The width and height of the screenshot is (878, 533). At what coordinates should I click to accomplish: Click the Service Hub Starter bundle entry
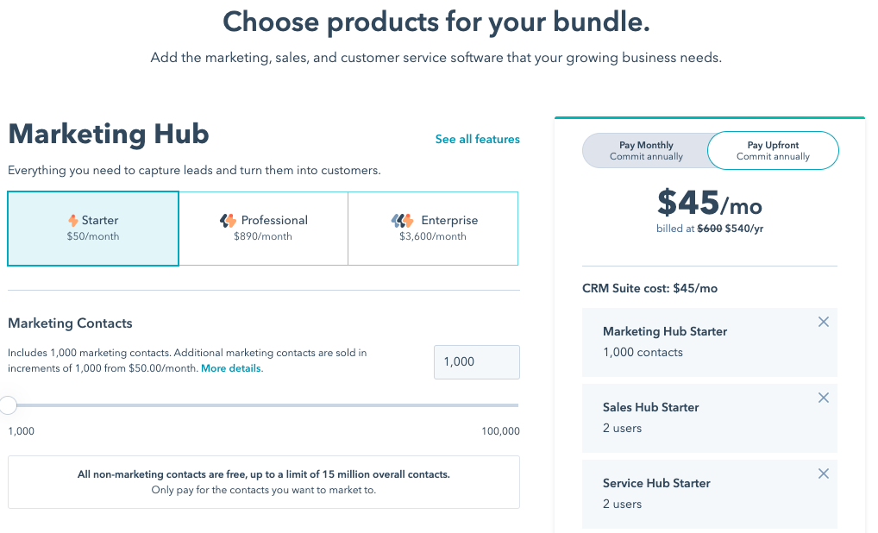point(699,493)
